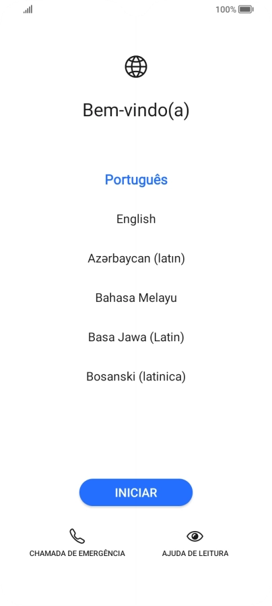Select the language listed below Português
The width and height of the screenshot is (272, 606).
[x=136, y=219]
